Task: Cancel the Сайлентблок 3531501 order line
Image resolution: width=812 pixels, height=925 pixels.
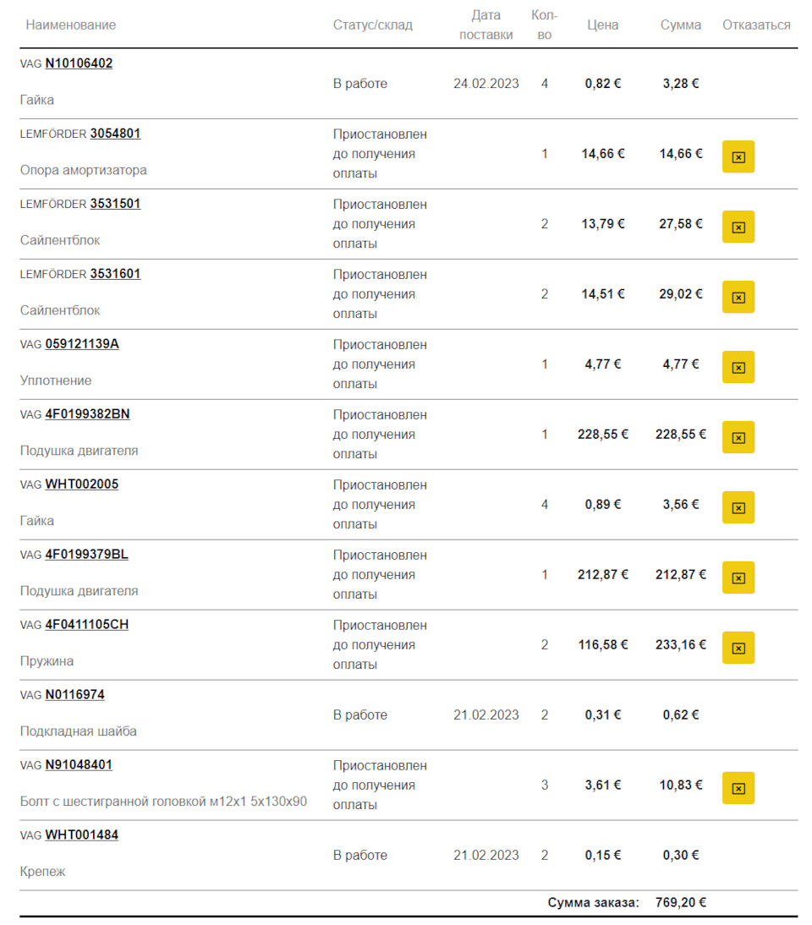Action: pyautogui.click(x=738, y=227)
